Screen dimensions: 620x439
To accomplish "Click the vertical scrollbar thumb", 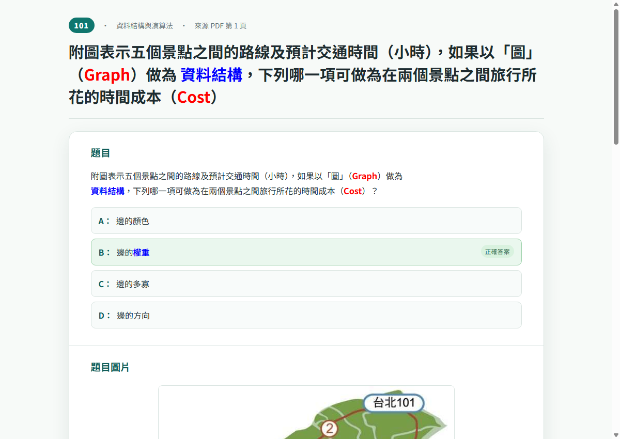I will (x=616, y=76).
